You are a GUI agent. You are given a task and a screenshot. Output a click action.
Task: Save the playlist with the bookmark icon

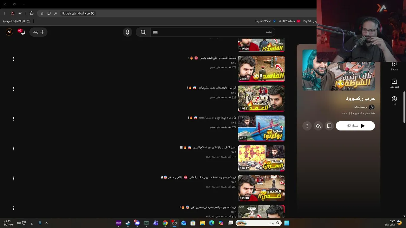329,126
